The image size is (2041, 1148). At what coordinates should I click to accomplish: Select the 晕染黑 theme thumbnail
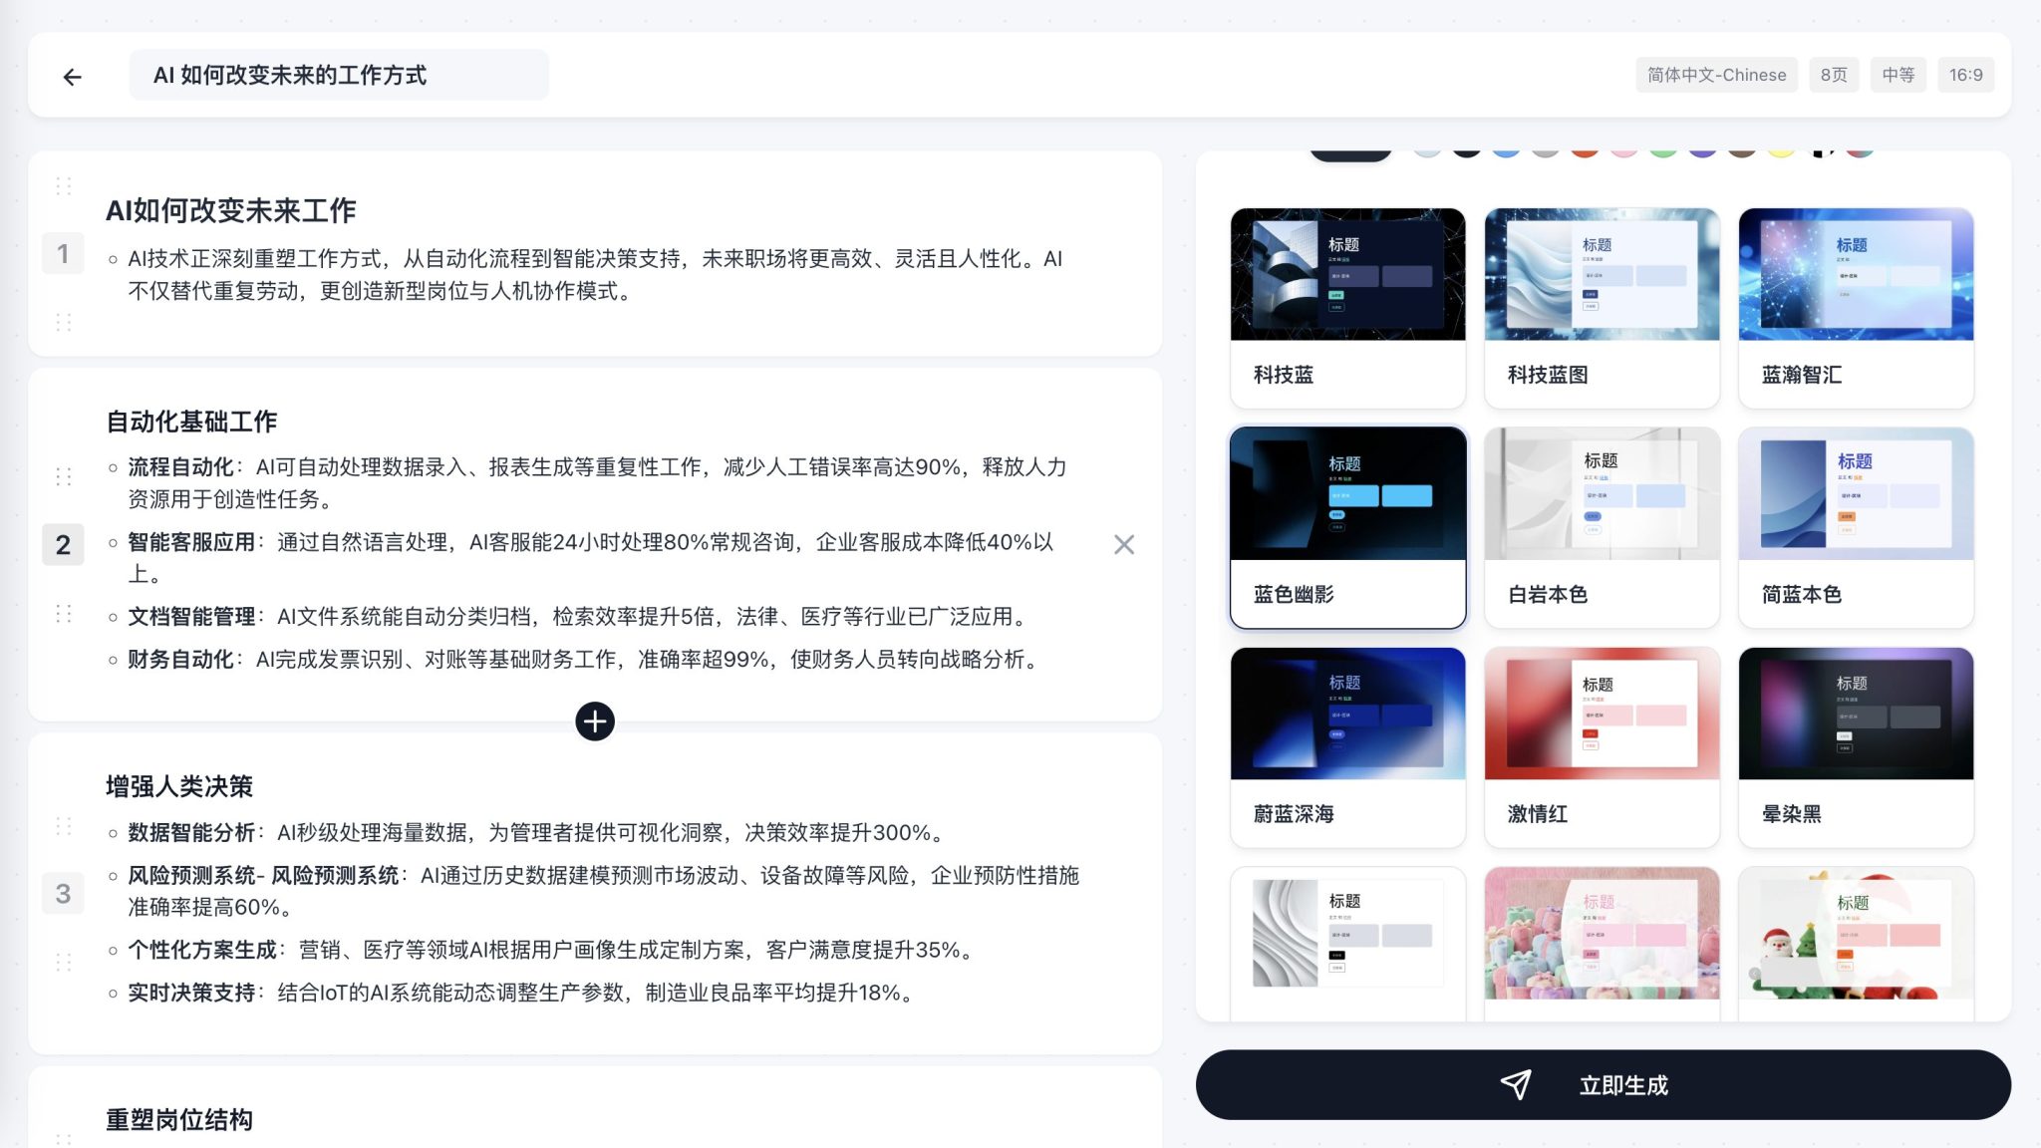1856,746
